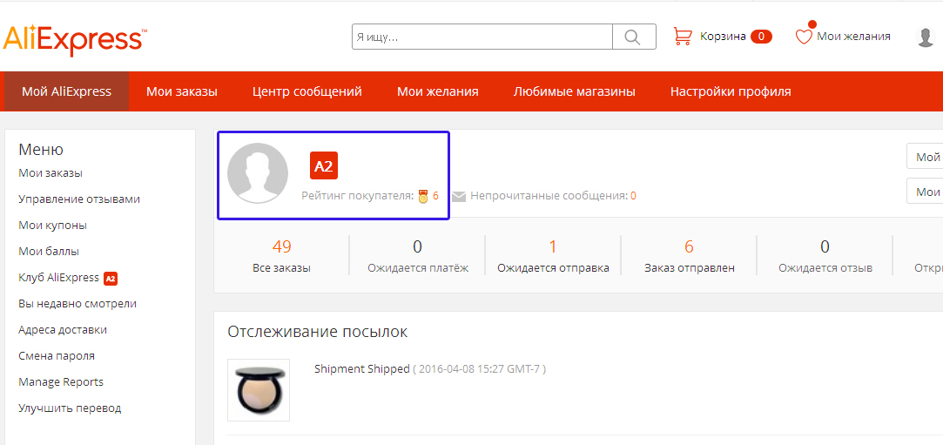The image size is (943, 445).
Task: Click the unread messages envelope icon
Action: pyautogui.click(x=459, y=196)
